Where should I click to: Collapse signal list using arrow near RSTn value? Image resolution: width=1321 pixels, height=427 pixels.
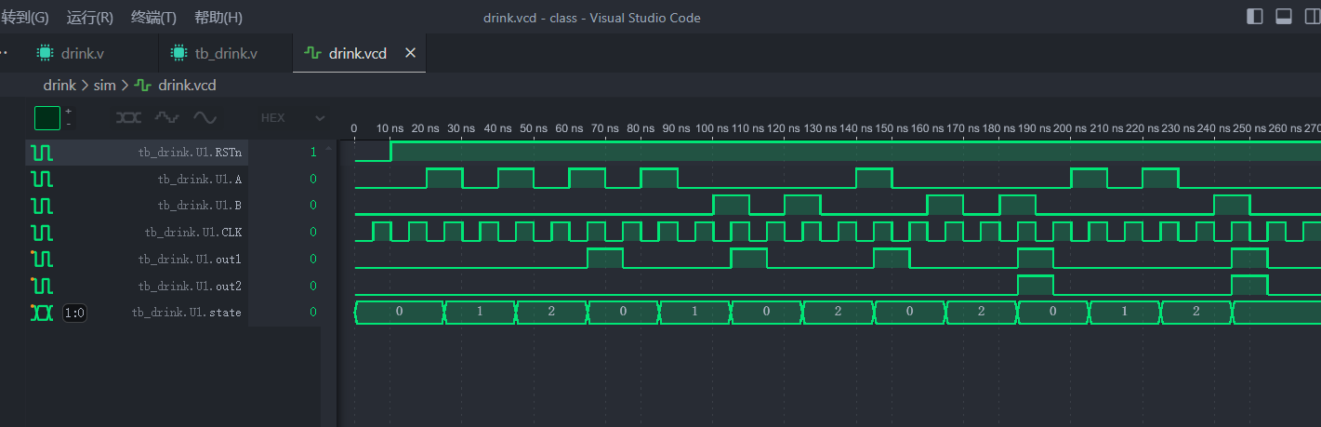pyautogui.click(x=326, y=149)
